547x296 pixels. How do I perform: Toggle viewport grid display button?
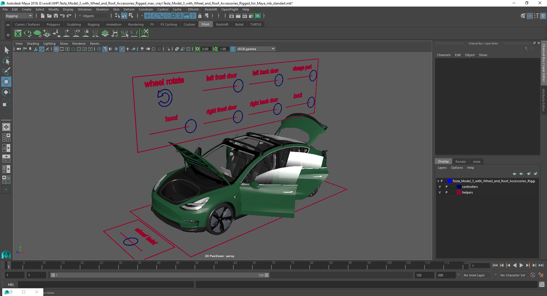pos(56,49)
